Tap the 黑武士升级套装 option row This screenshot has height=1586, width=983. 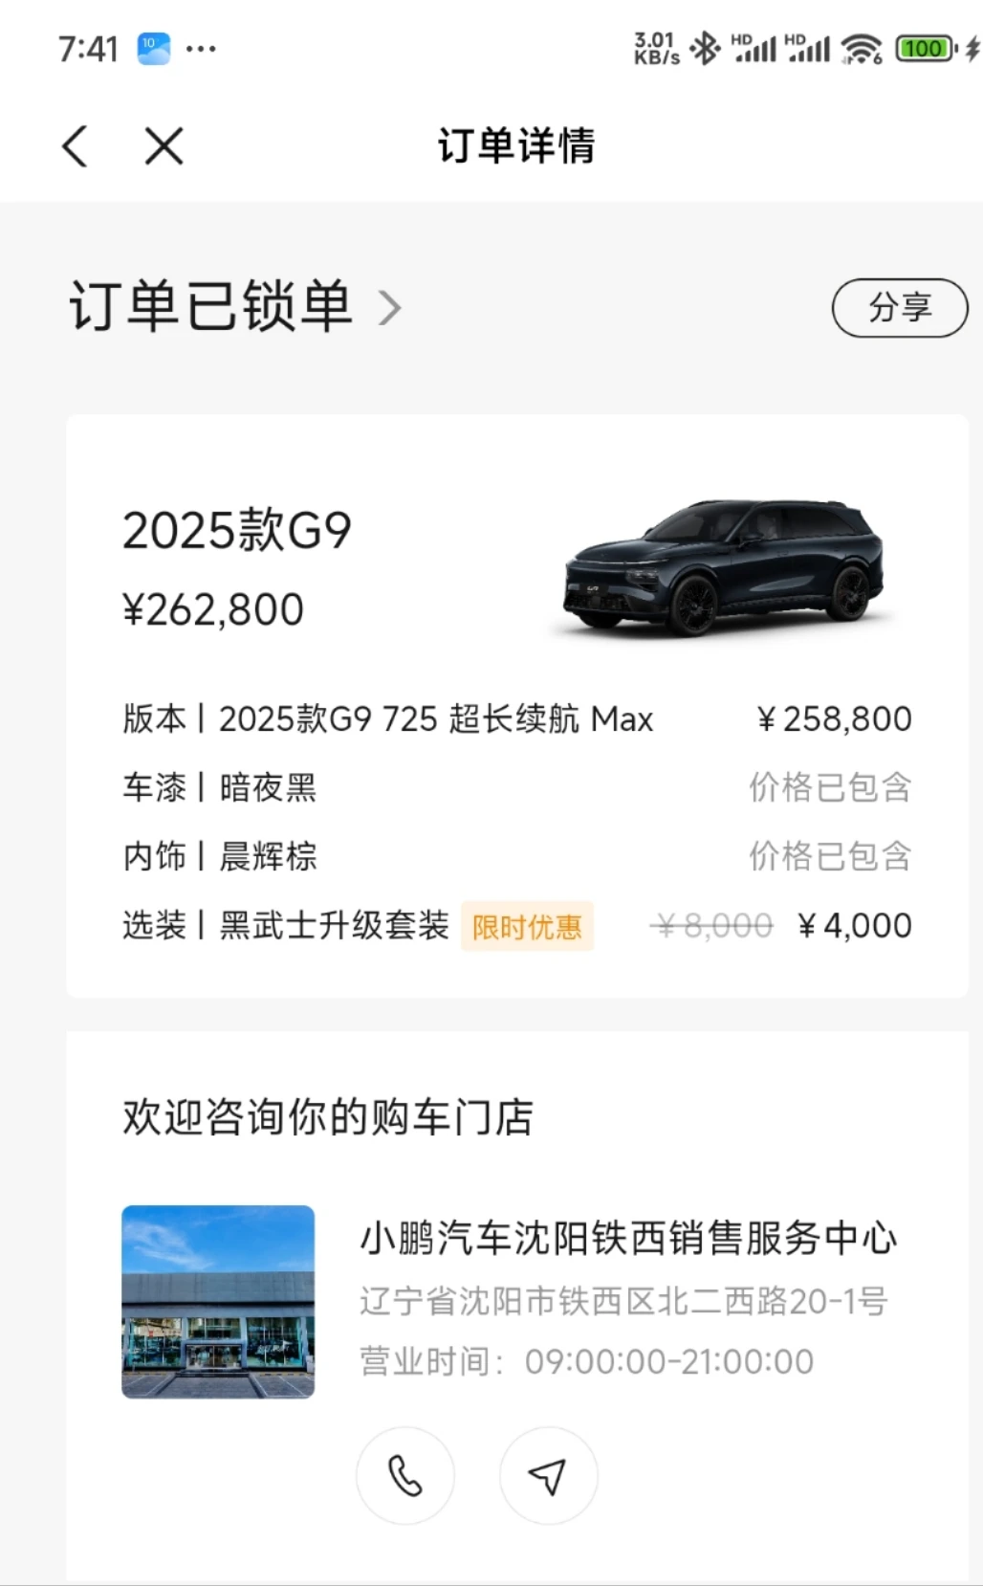click(334, 926)
